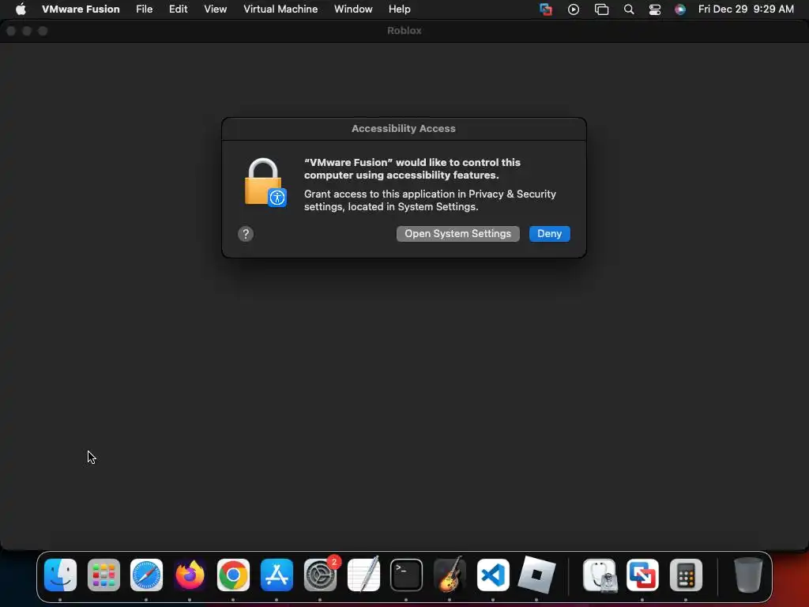Open Finder from the Dock
809x607 pixels.
(x=60, y=575)
